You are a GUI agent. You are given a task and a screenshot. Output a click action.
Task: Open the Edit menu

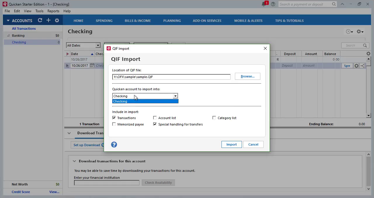pyautogui.click(x=17, y=11)
